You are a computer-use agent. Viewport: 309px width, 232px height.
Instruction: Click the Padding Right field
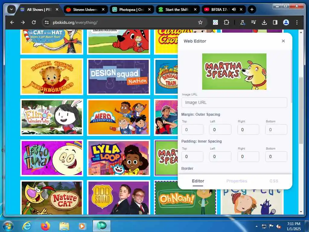pyautogui.click(x=248, y=157)
